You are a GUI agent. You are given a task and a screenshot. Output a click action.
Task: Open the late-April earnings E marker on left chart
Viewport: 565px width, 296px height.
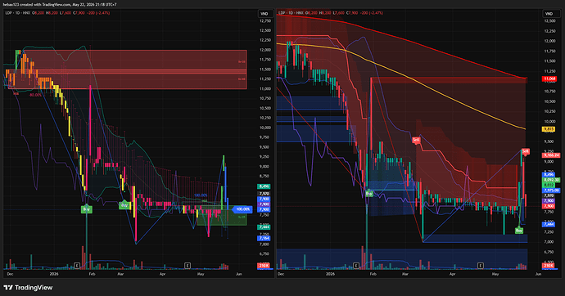pyautogui.click(x=188, y=266)
